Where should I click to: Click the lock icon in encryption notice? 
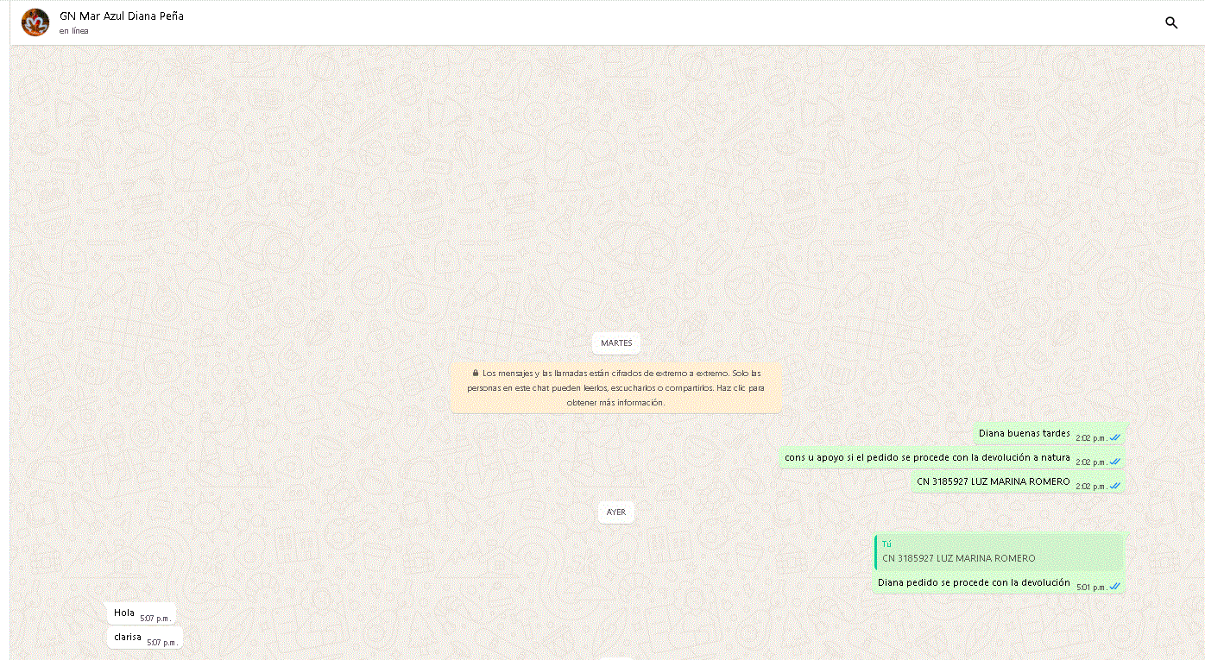tap(476, 374)
